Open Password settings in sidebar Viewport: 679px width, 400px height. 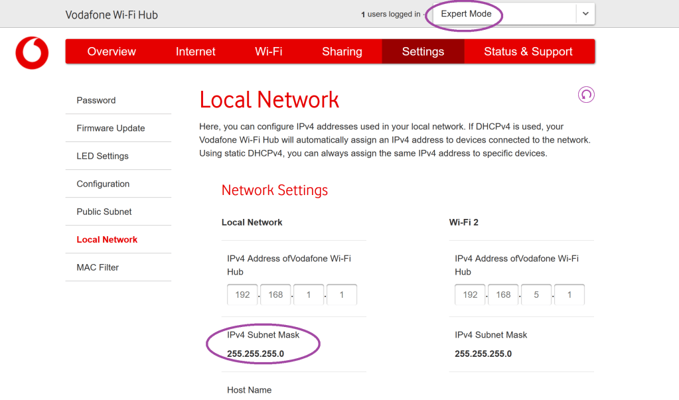coord(96,100)
